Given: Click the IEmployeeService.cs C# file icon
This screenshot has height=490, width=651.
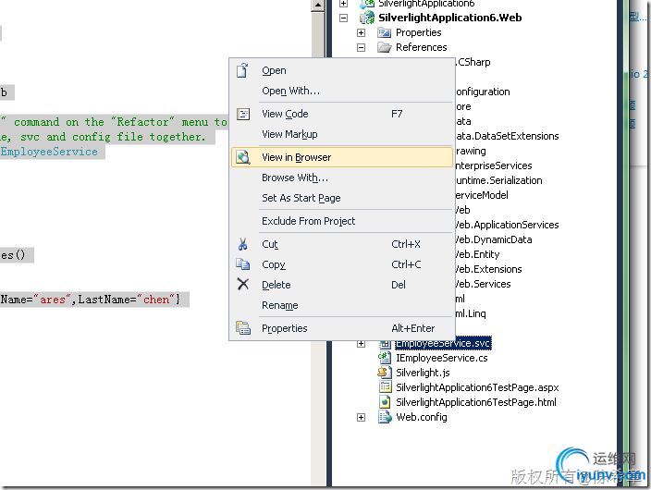Looking at the screenshot, I should (384, 358).
